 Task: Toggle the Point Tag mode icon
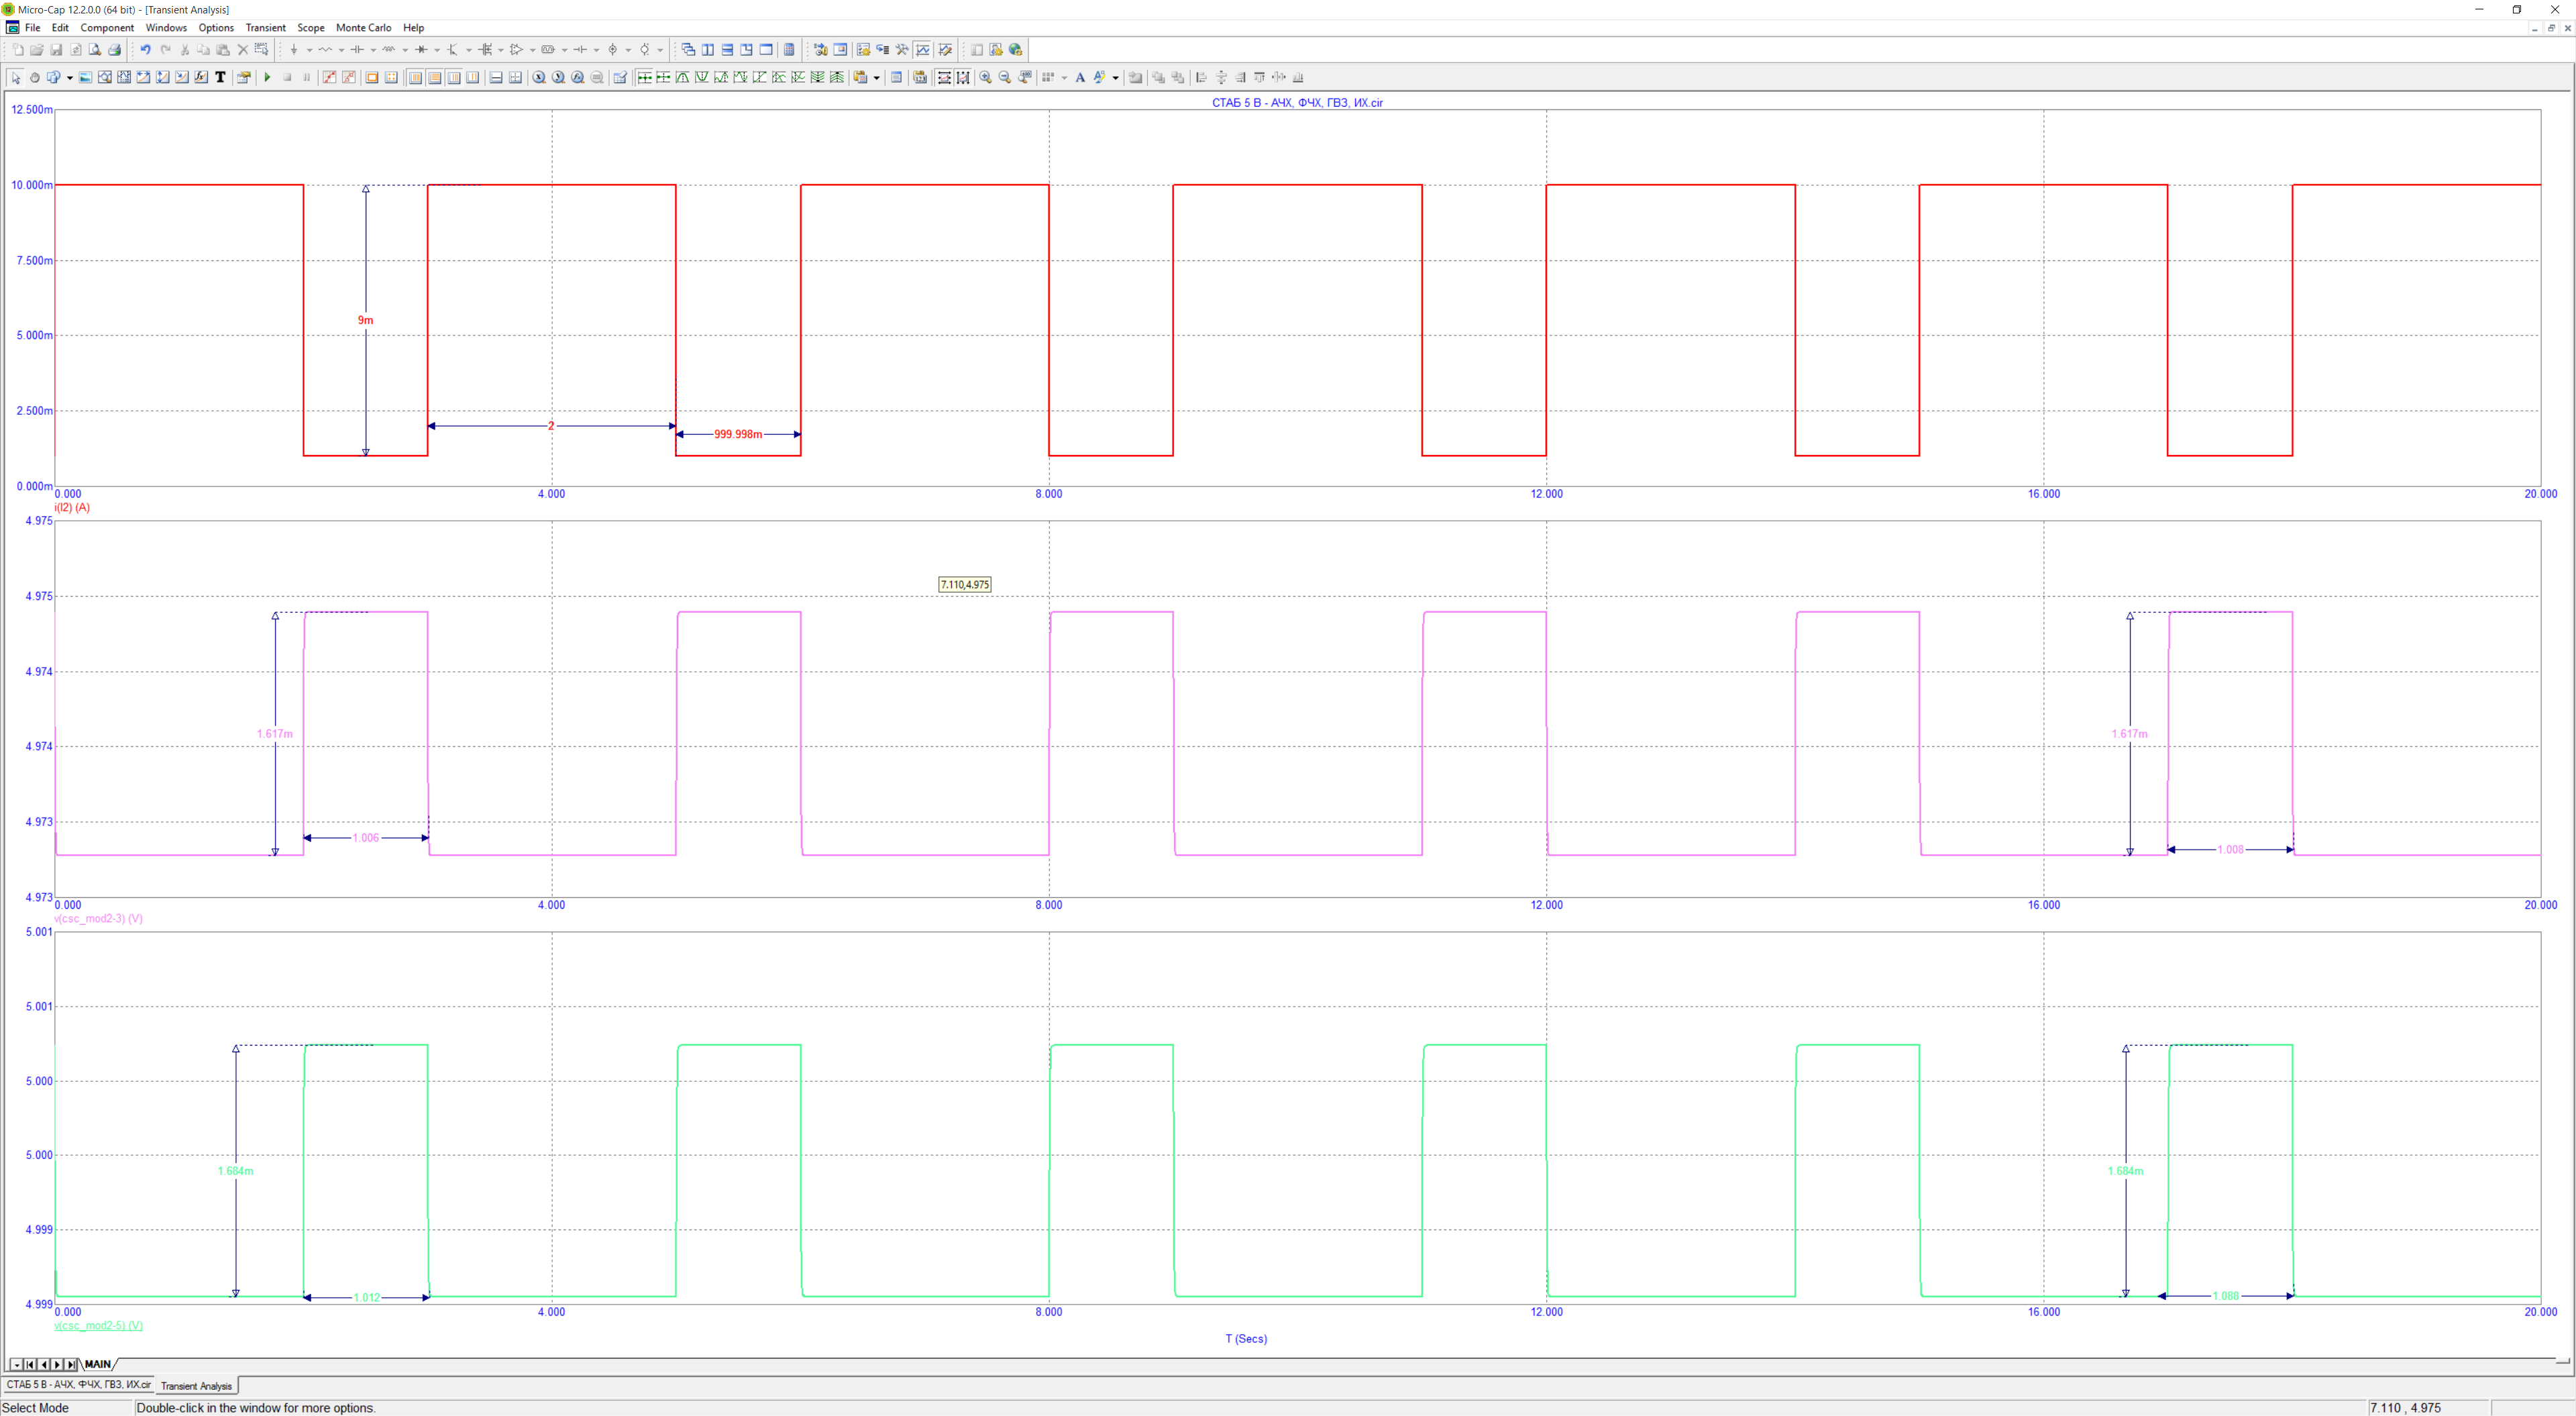tap(182, 77)
